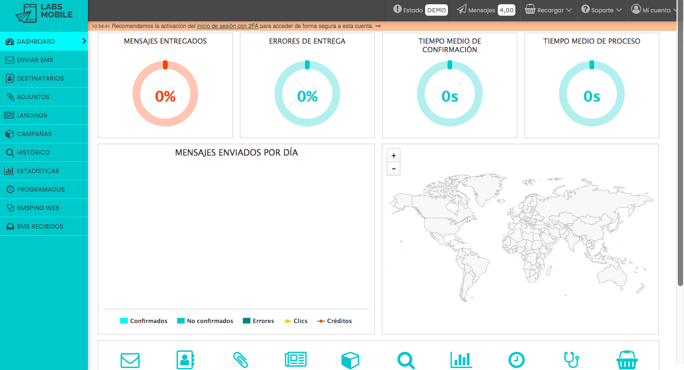
Task: Open Estadísticas in sidebar
Action: point(44,171)
